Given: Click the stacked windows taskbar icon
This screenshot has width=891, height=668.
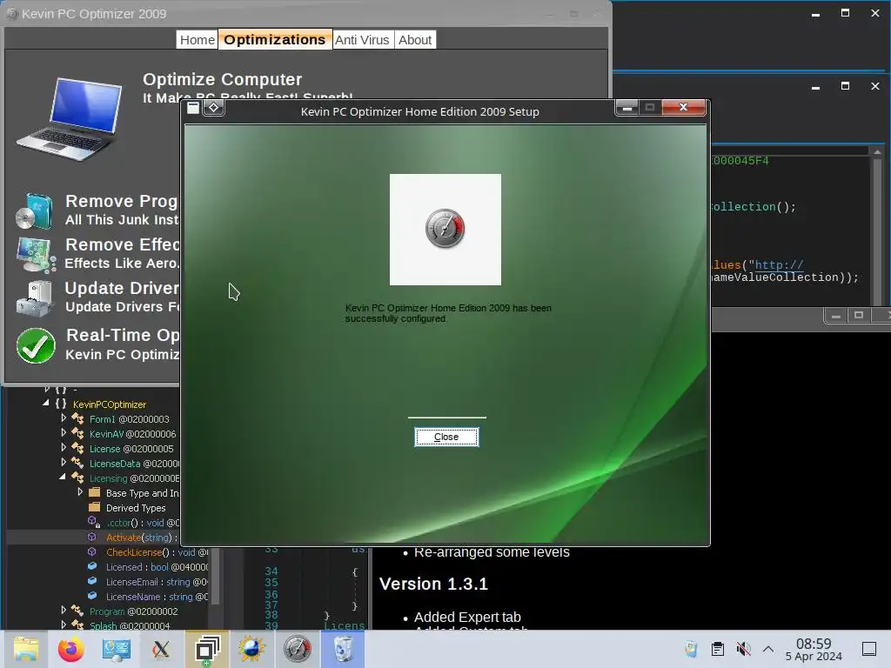Looking at the screenshot, I should click(207, 649).
